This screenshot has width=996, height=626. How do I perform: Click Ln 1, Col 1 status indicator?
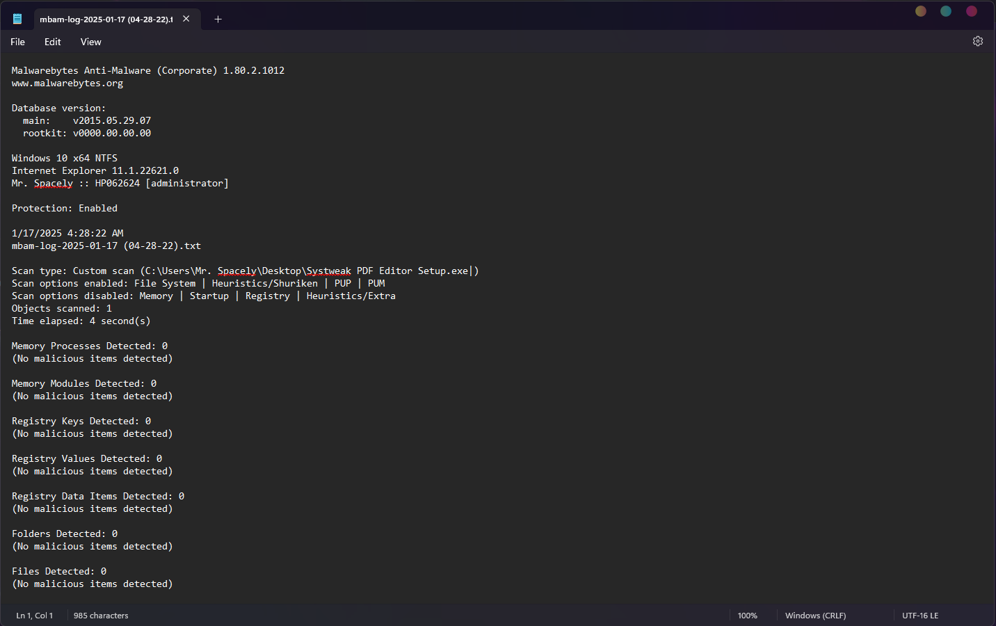(x=35, y=616)
